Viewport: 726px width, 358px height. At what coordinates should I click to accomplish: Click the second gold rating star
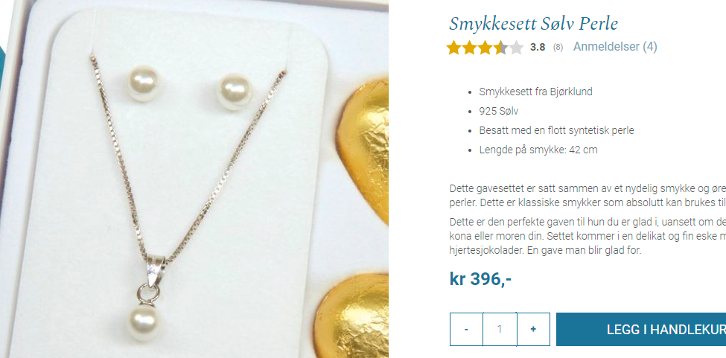470,47
